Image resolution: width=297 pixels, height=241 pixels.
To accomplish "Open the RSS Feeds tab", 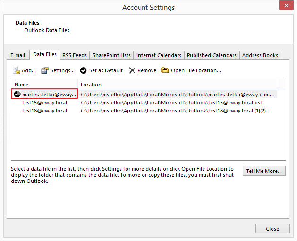I will click(x=75, y=55).
